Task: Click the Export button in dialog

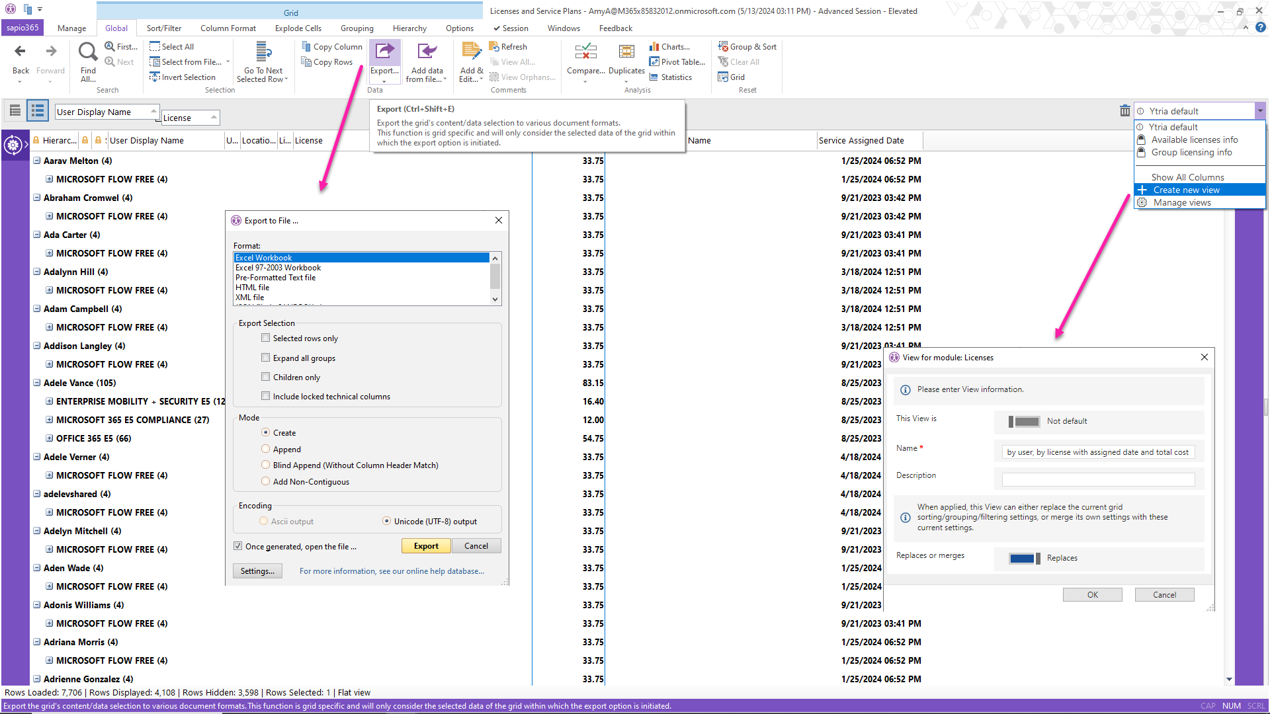Action: coord(426,546)
